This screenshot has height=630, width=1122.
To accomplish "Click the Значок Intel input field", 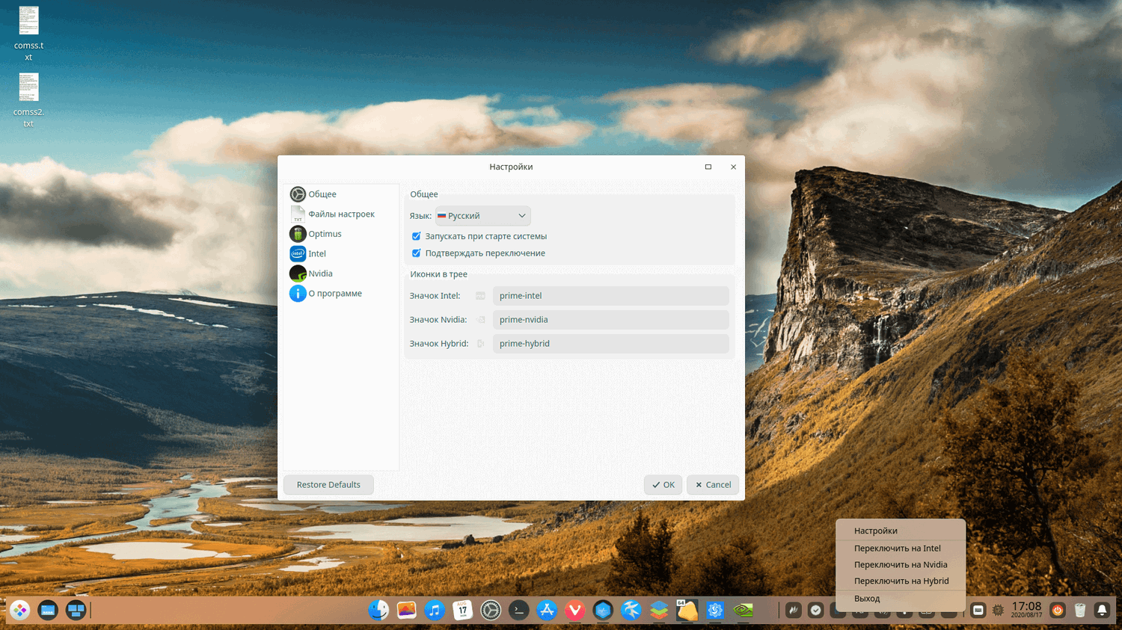I will click(610, 296).
